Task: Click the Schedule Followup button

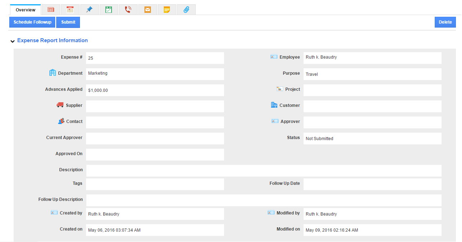Action: (x=32, y=22)
